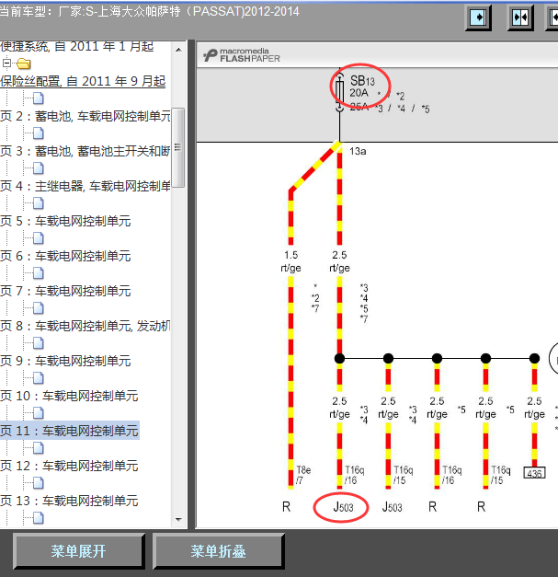Viewport: 558px width, 577px height.
Task: Click the 便捷系统, 自 2011 年 1 月起 entry
Action: pyautogui.click(x=77, y=46)
